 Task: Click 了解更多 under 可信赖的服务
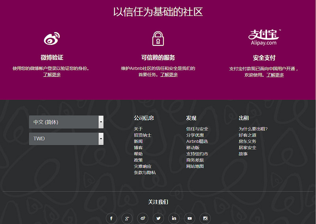169,75
